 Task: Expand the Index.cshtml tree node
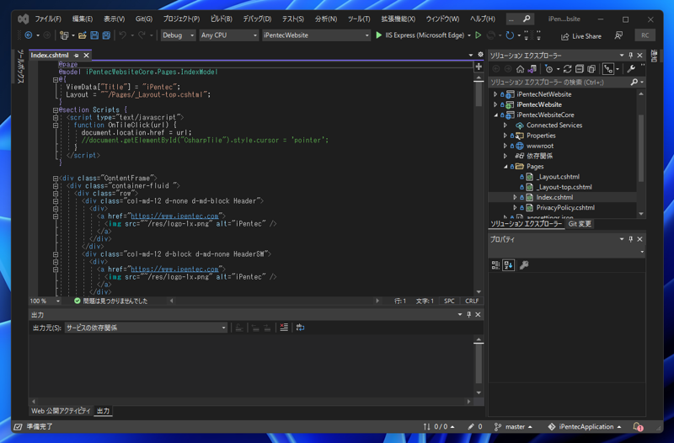(x=515, y=197)
